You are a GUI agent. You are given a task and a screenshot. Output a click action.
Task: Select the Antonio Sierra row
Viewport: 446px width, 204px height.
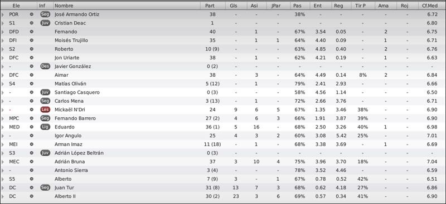click(223, 170)
